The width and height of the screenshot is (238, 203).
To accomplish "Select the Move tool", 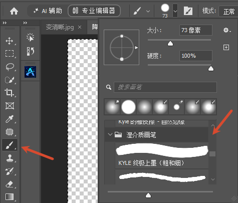I will [10, 41].
